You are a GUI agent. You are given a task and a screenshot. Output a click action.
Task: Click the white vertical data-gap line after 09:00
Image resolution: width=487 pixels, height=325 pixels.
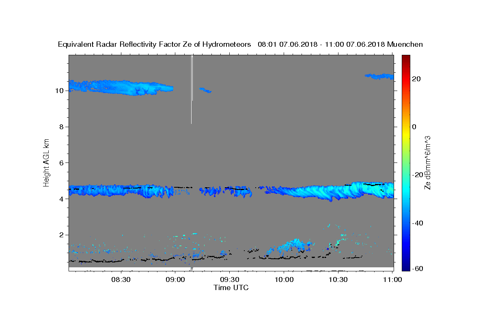[192, 89]
